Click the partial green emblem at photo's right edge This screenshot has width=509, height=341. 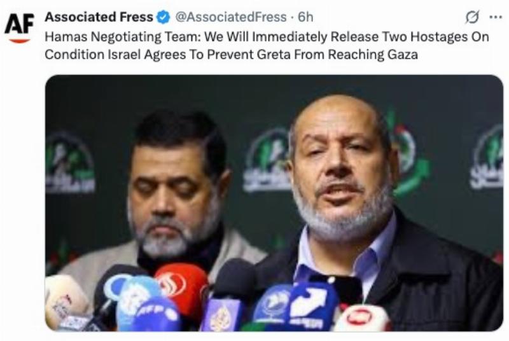[x=487, y=157]
